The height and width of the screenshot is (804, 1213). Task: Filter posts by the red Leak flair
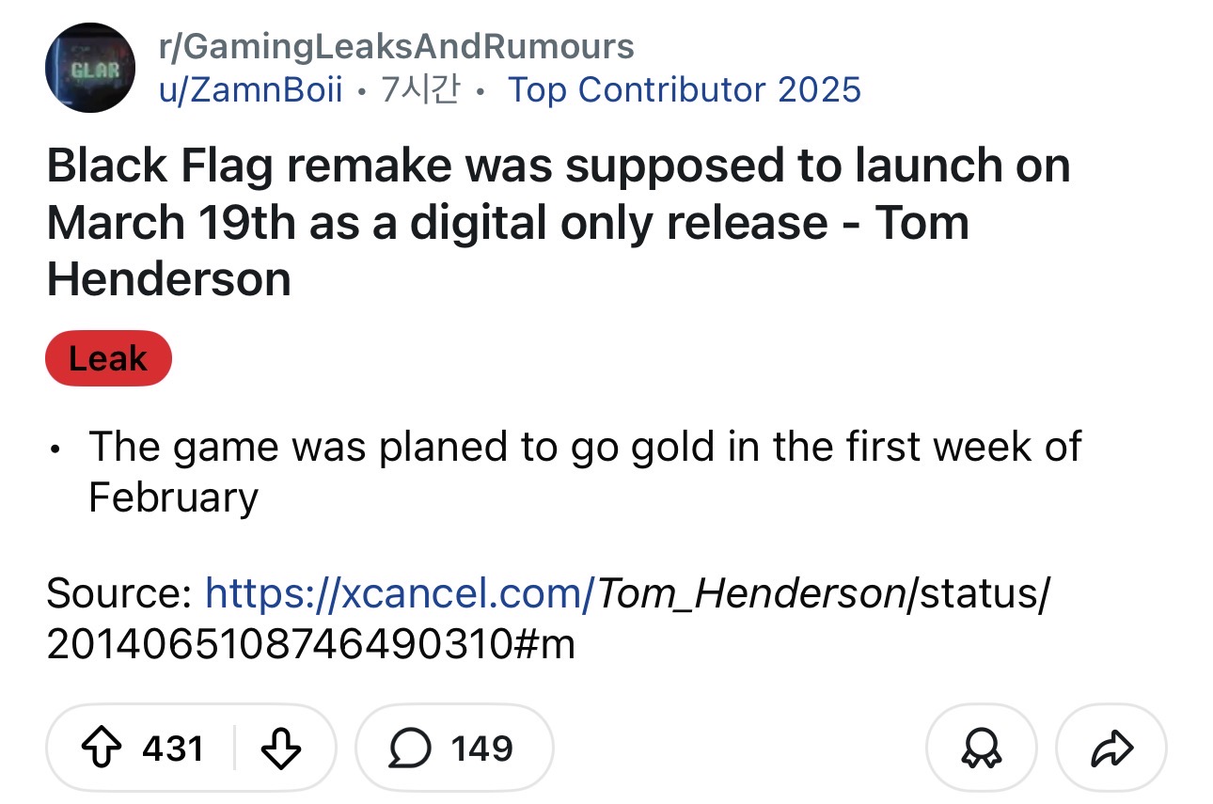click(108, 358)
